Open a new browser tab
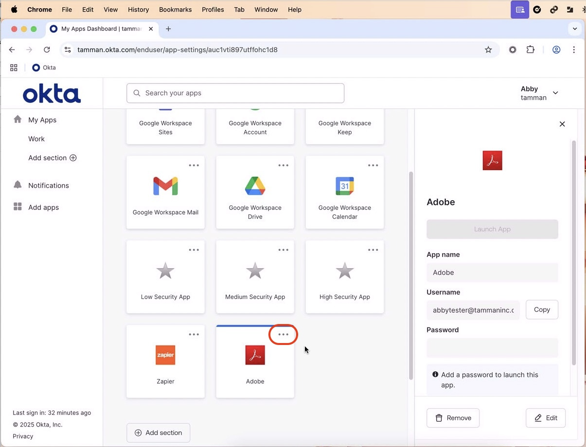 pyautogui.click(x=168, y=29)
